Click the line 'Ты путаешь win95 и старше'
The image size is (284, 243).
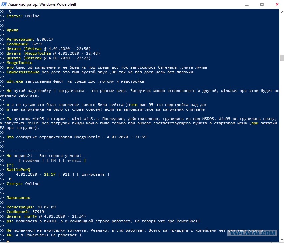click(x=139, y=123)
